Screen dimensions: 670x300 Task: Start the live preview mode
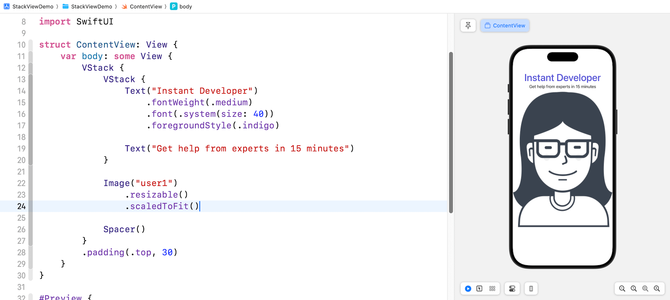click(x=468, y=289)
